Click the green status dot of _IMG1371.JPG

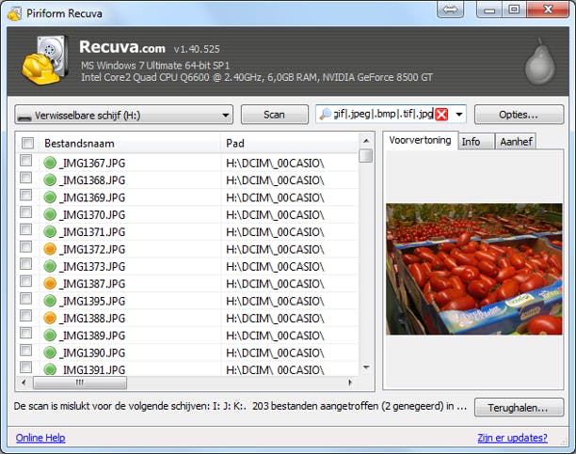coord(50,231)
